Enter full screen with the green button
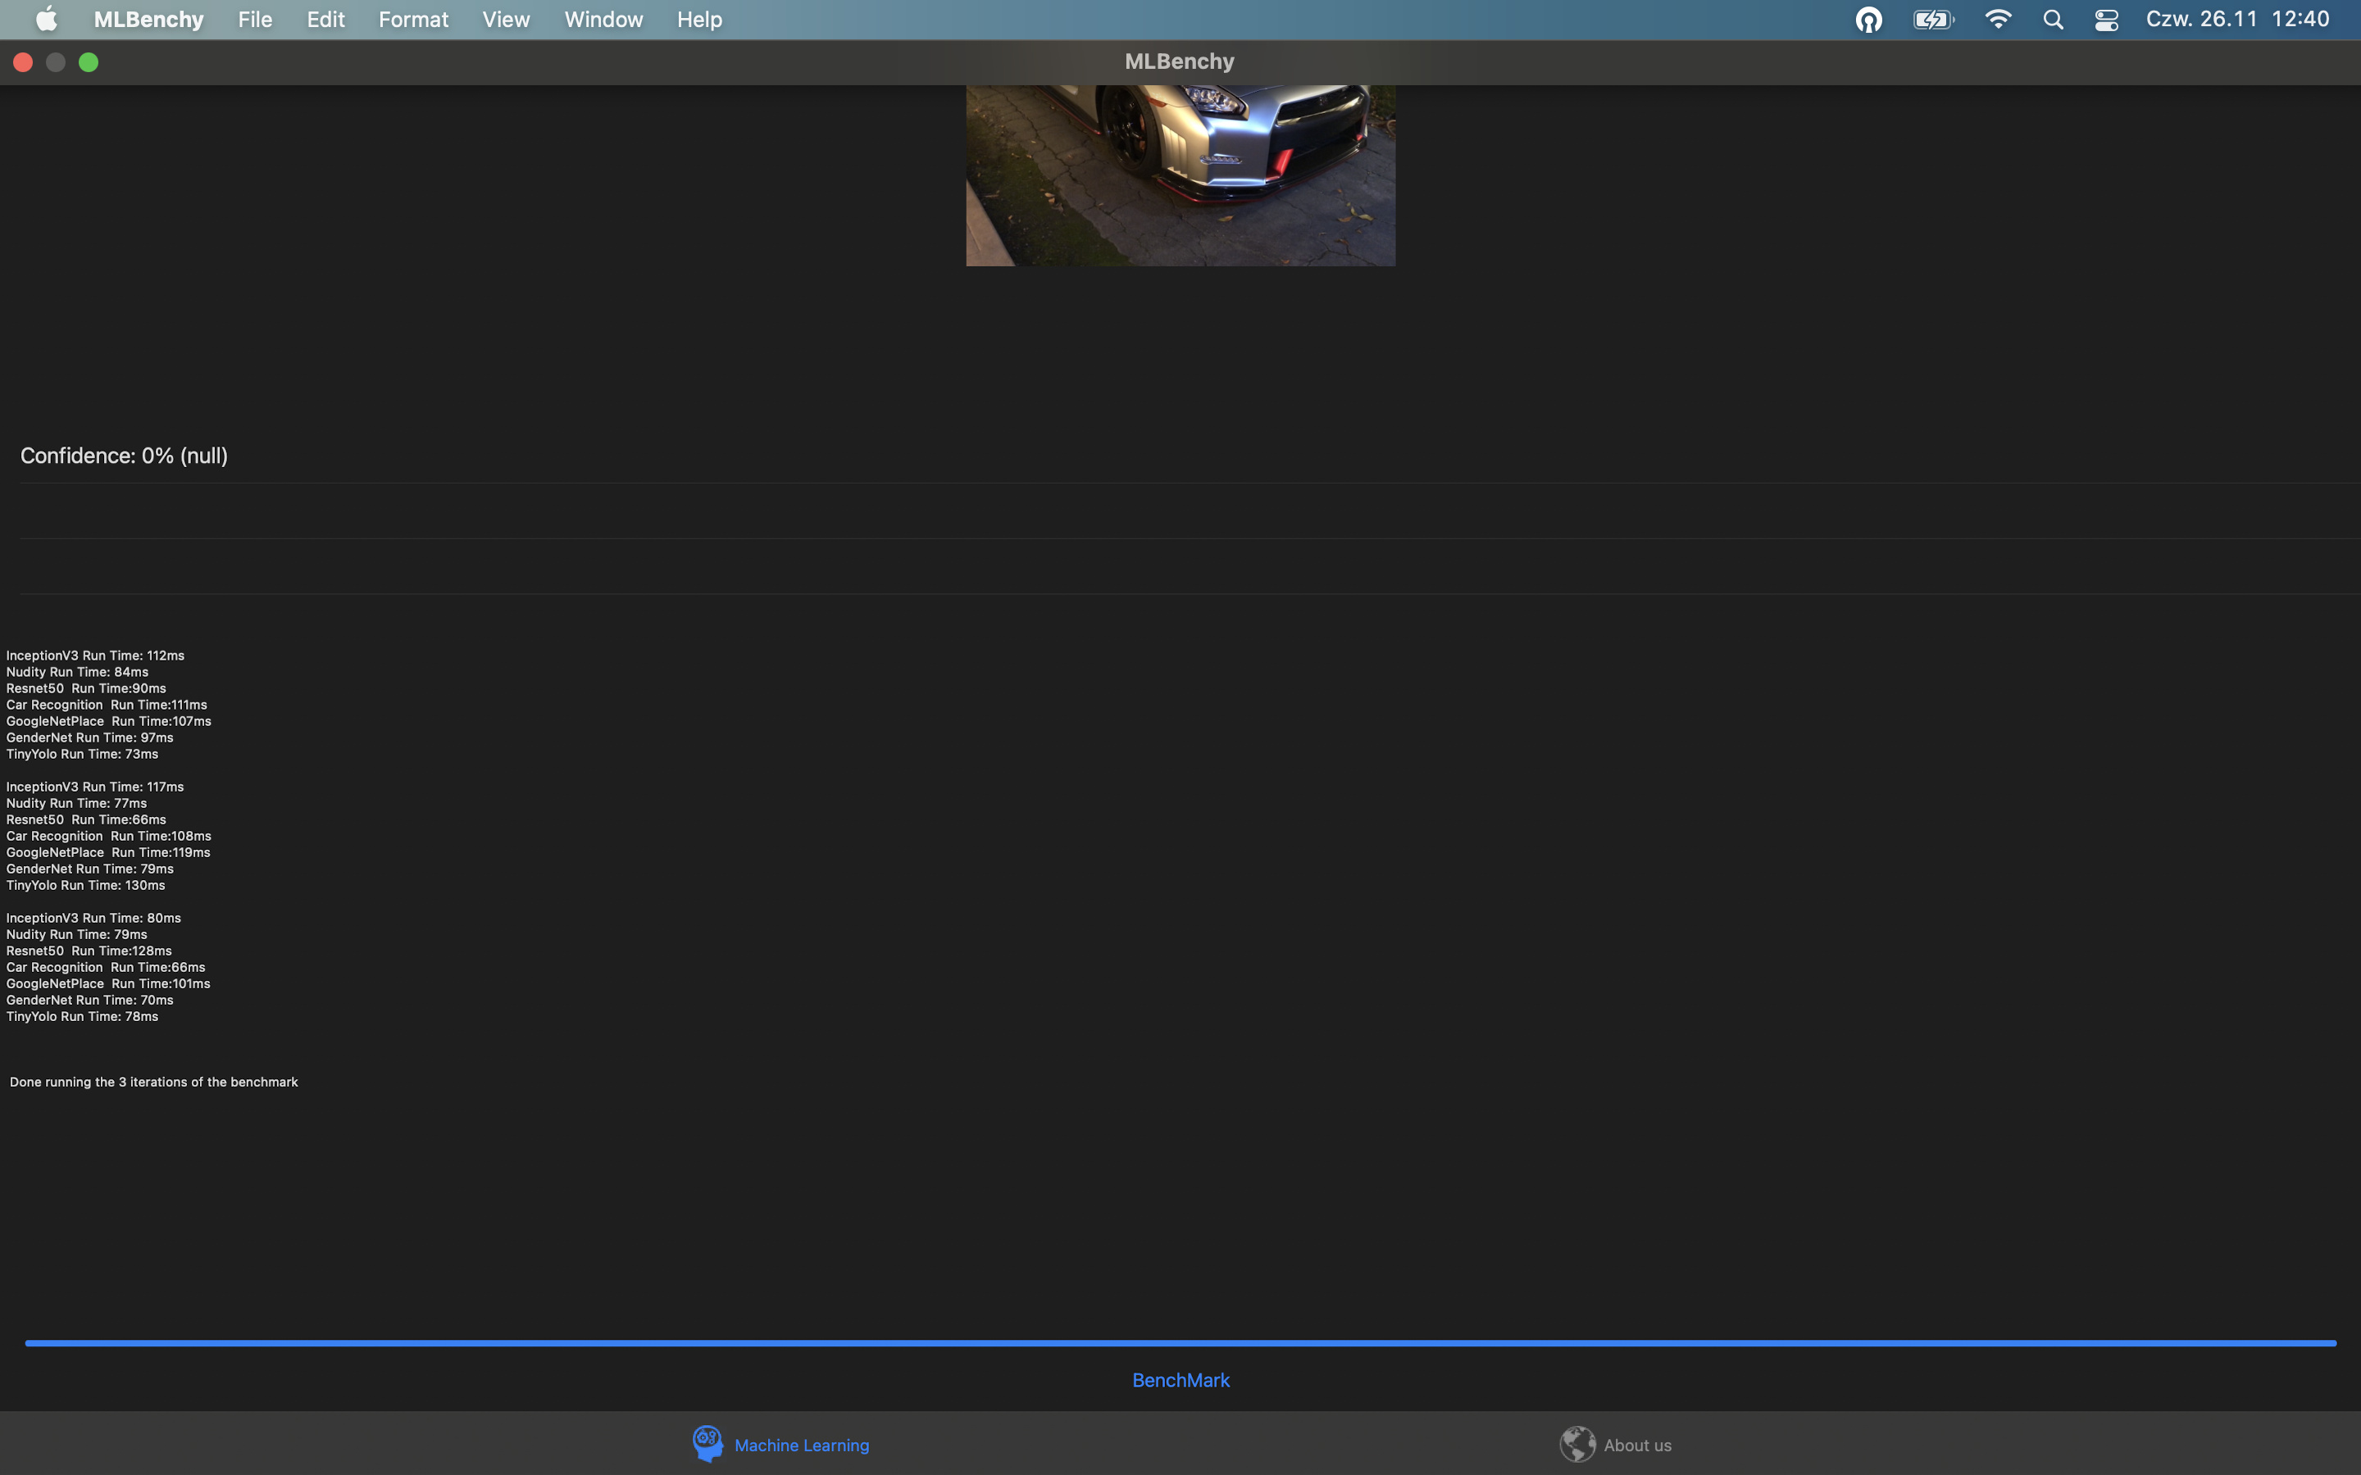The image size is (2361, 1475). tap(89, 62)
